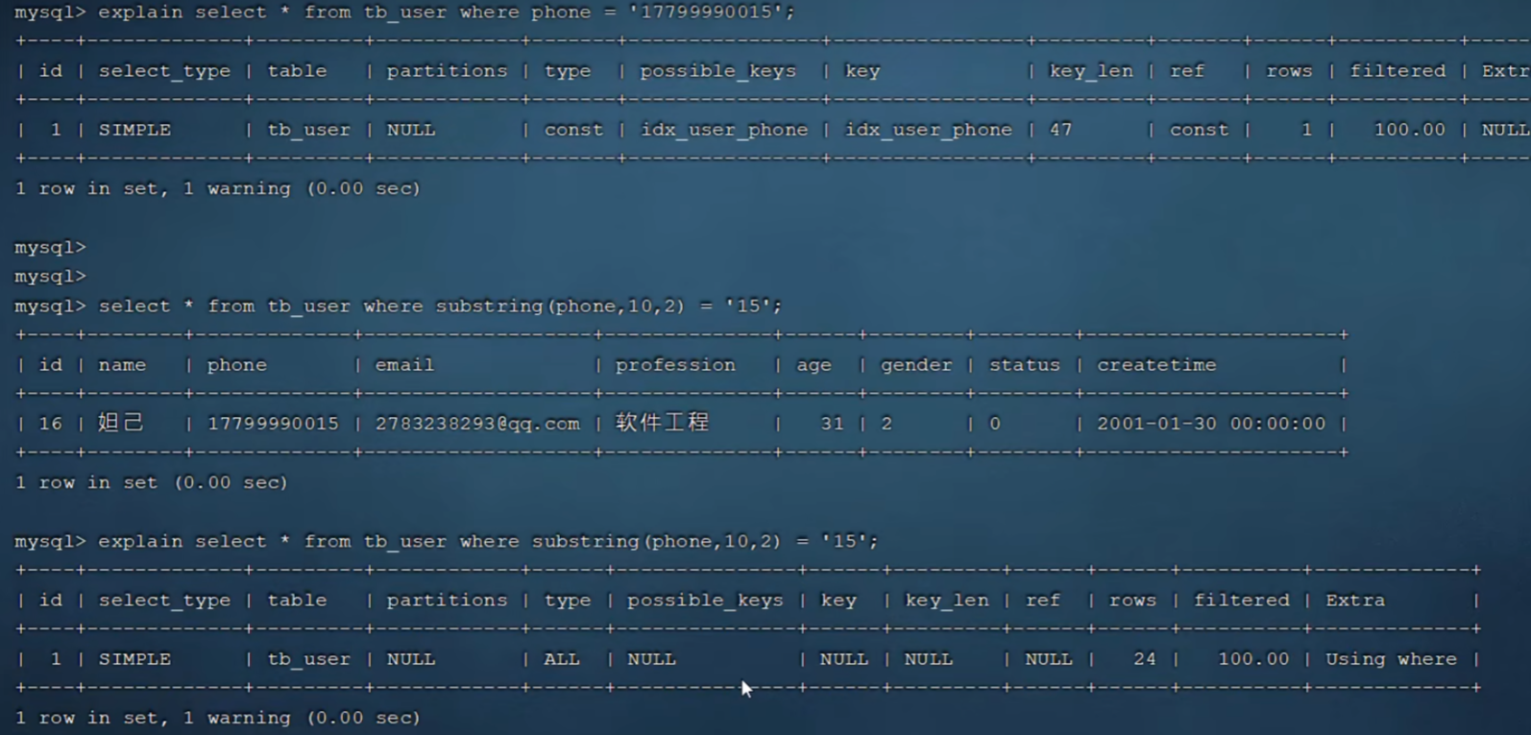Click the 'profession' column header
This screenshot has width=1531, height=735.
point(675,365)
